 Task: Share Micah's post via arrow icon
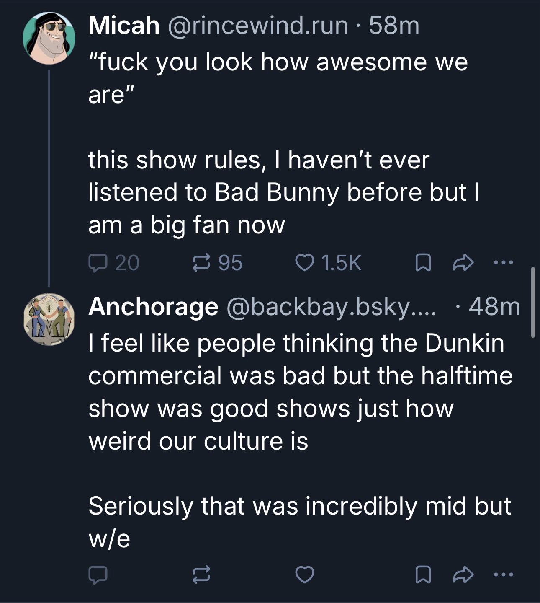tap(463, 263)
